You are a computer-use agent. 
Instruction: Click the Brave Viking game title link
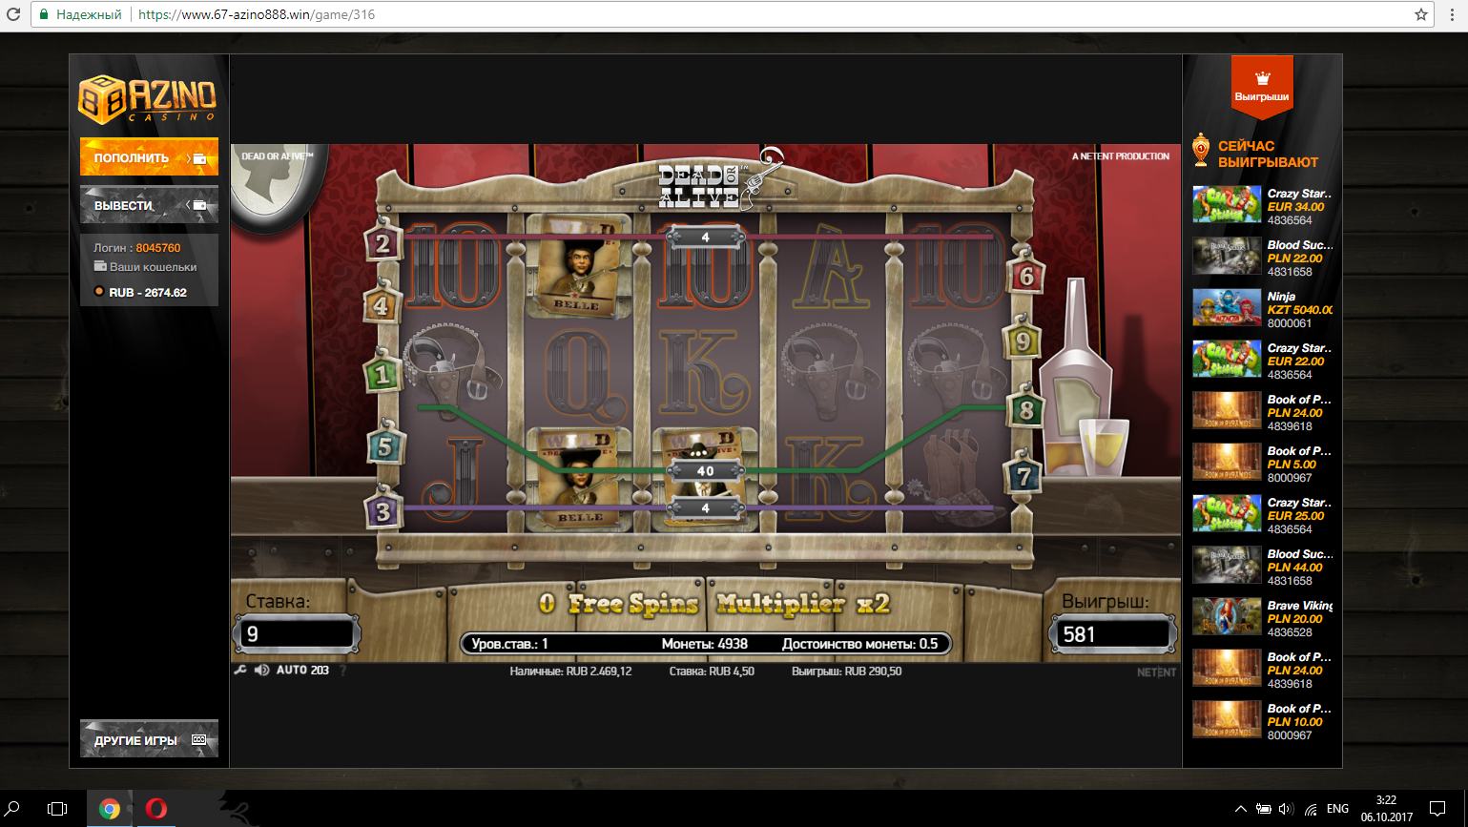pyautogui.click(x=1300, y=606)
